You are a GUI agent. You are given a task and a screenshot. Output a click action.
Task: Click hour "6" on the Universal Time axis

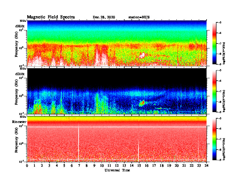(x=72, y=165)
